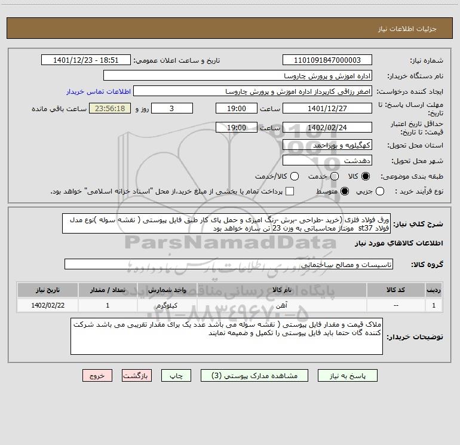Click the buyer name field اداره اموزش و پرورش چاروسا
460x445 pixels.
click(238, 76)
